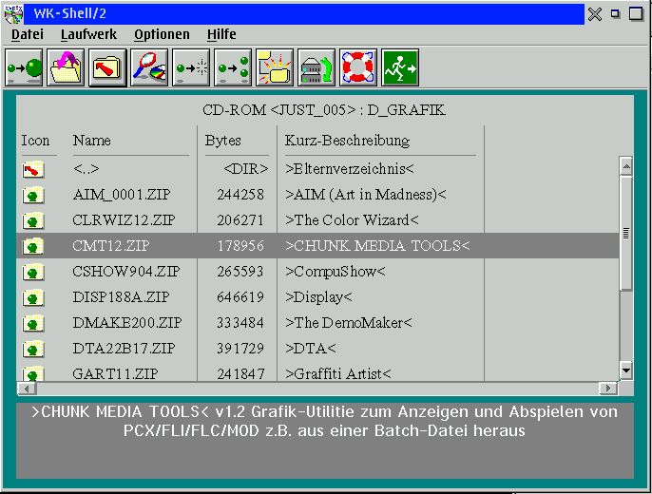Image resolution: width=652 pixels, height=494 pixels.
Task: Click the >The Color Wizard< description
Action: (352, 220)
